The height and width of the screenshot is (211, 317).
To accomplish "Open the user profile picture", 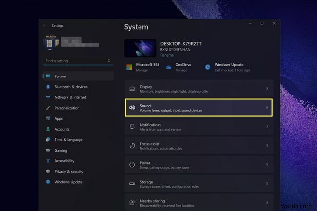I will tap(51, 42).
